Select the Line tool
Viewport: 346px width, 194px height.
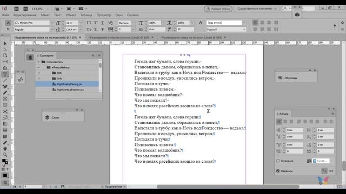(5, 80)
